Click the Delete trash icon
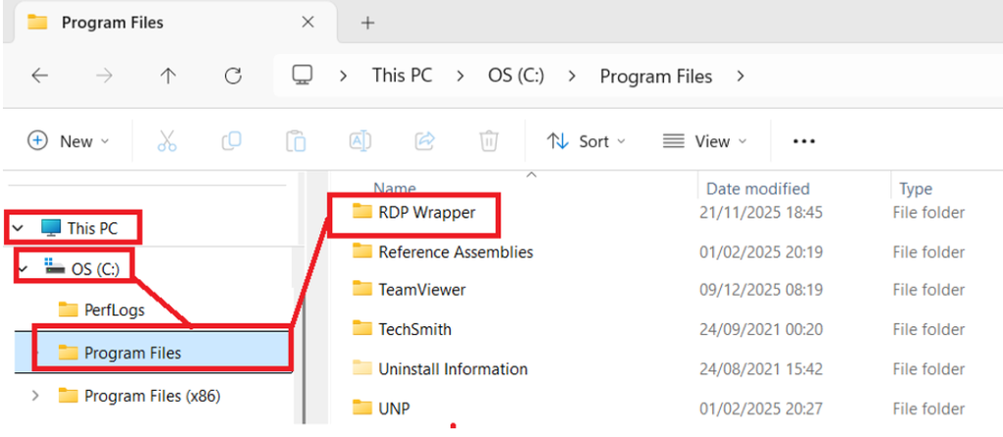 (x=489, y=141)
